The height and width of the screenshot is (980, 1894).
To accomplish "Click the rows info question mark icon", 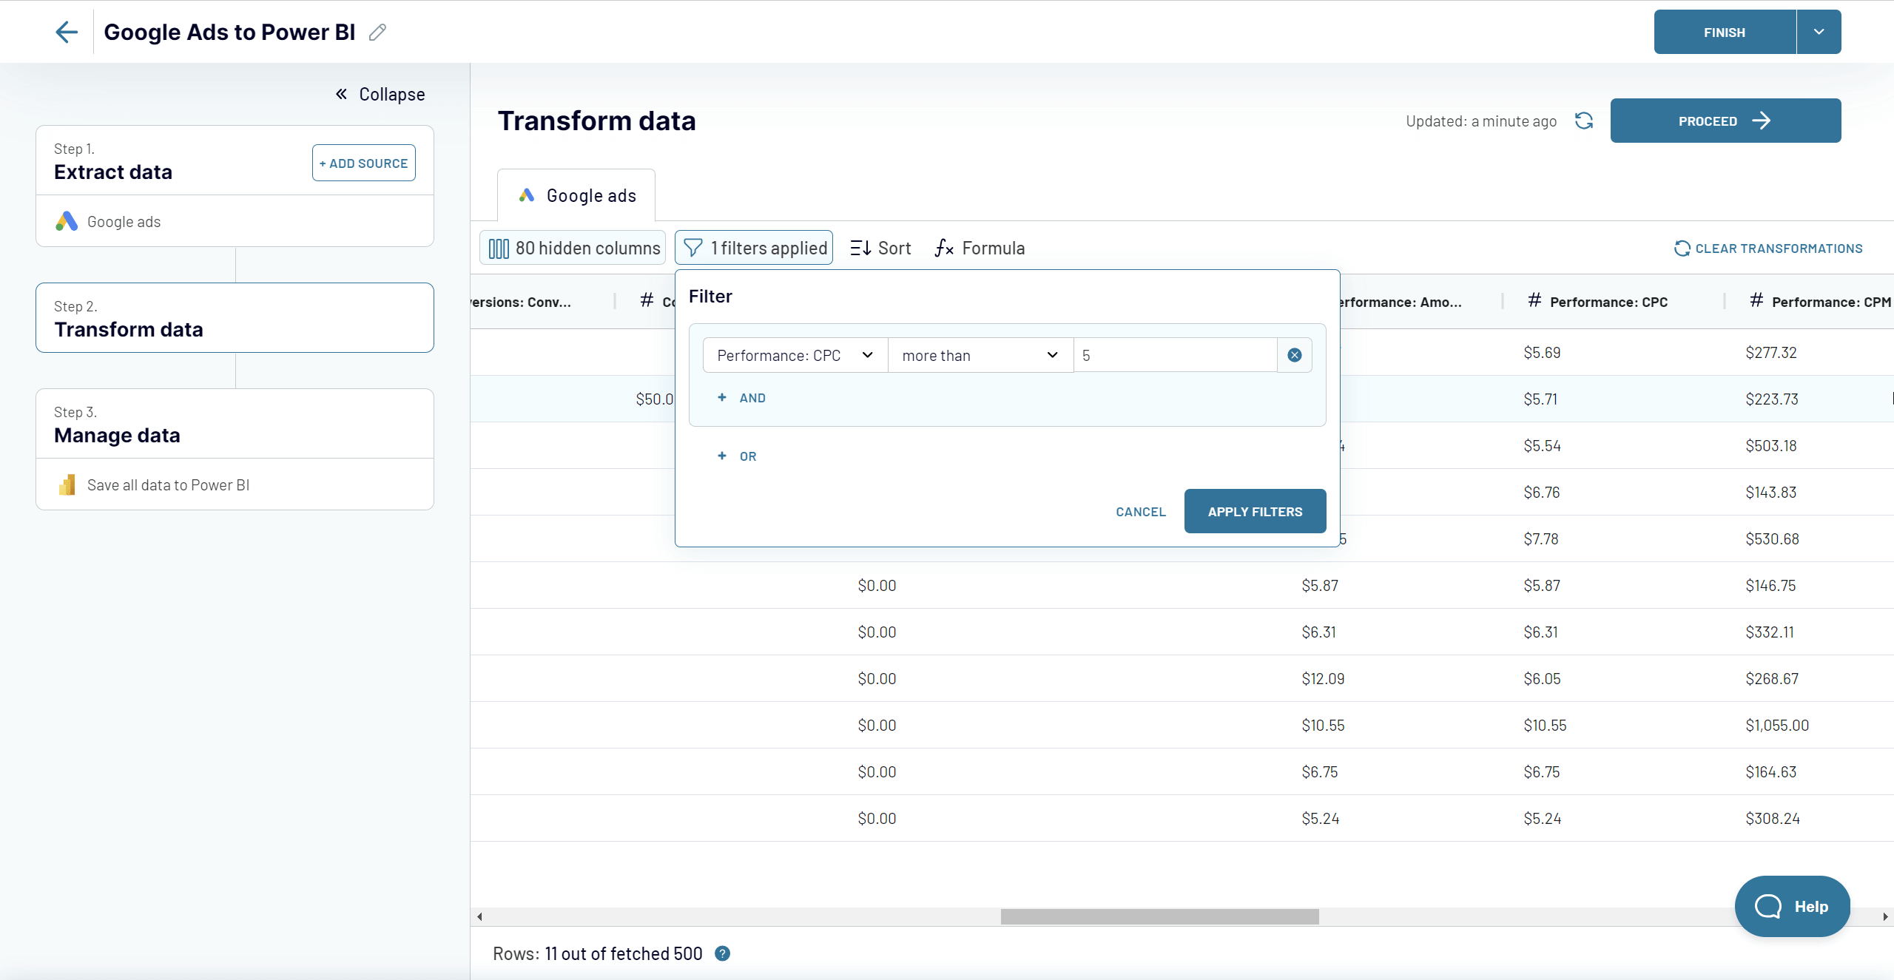I will tap(723, 953).
